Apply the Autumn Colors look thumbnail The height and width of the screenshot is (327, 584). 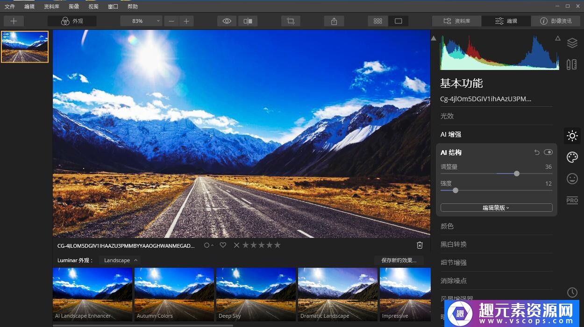coord(174,294)
